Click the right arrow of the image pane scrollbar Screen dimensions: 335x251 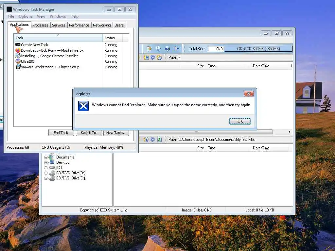coord(290,132)
